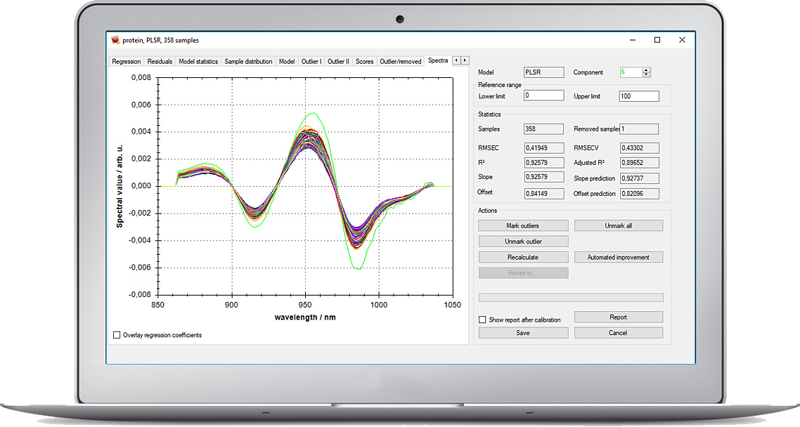Switch to the Regression tab

click(x=127, y=62)
